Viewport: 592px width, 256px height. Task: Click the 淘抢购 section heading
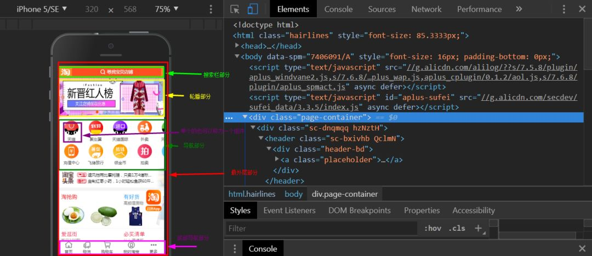[x=69, y=197]
